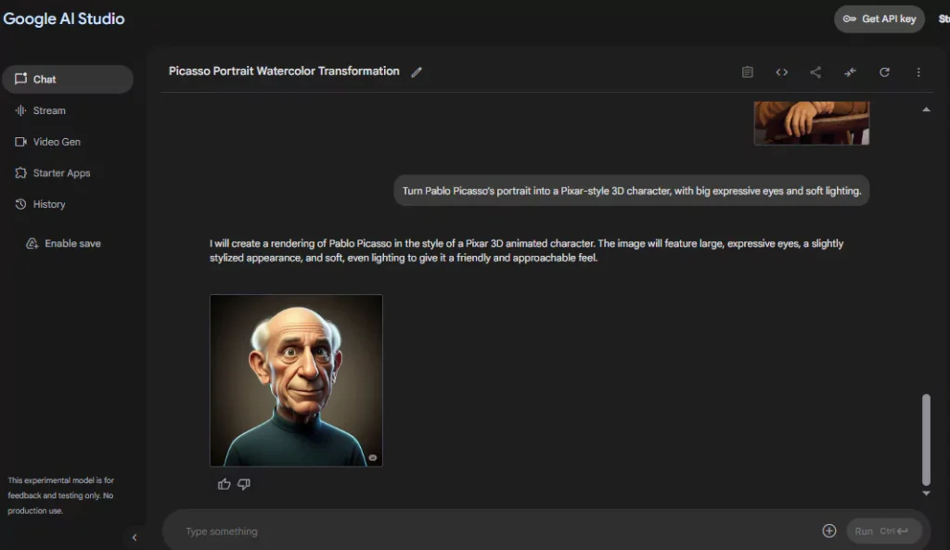Click the experimental model disclaimer text
The image size is (950, 550).
[x=60, y=495]
